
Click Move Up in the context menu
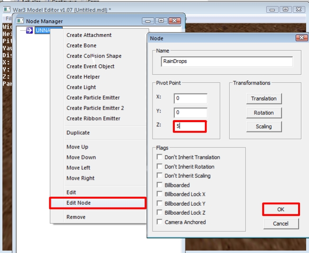coord(77,147)
